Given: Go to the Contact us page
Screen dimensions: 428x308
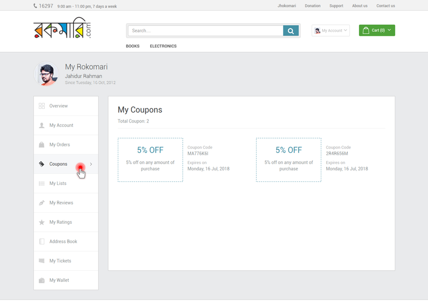Looking at the screenshot, I should [x=385, y=6].
